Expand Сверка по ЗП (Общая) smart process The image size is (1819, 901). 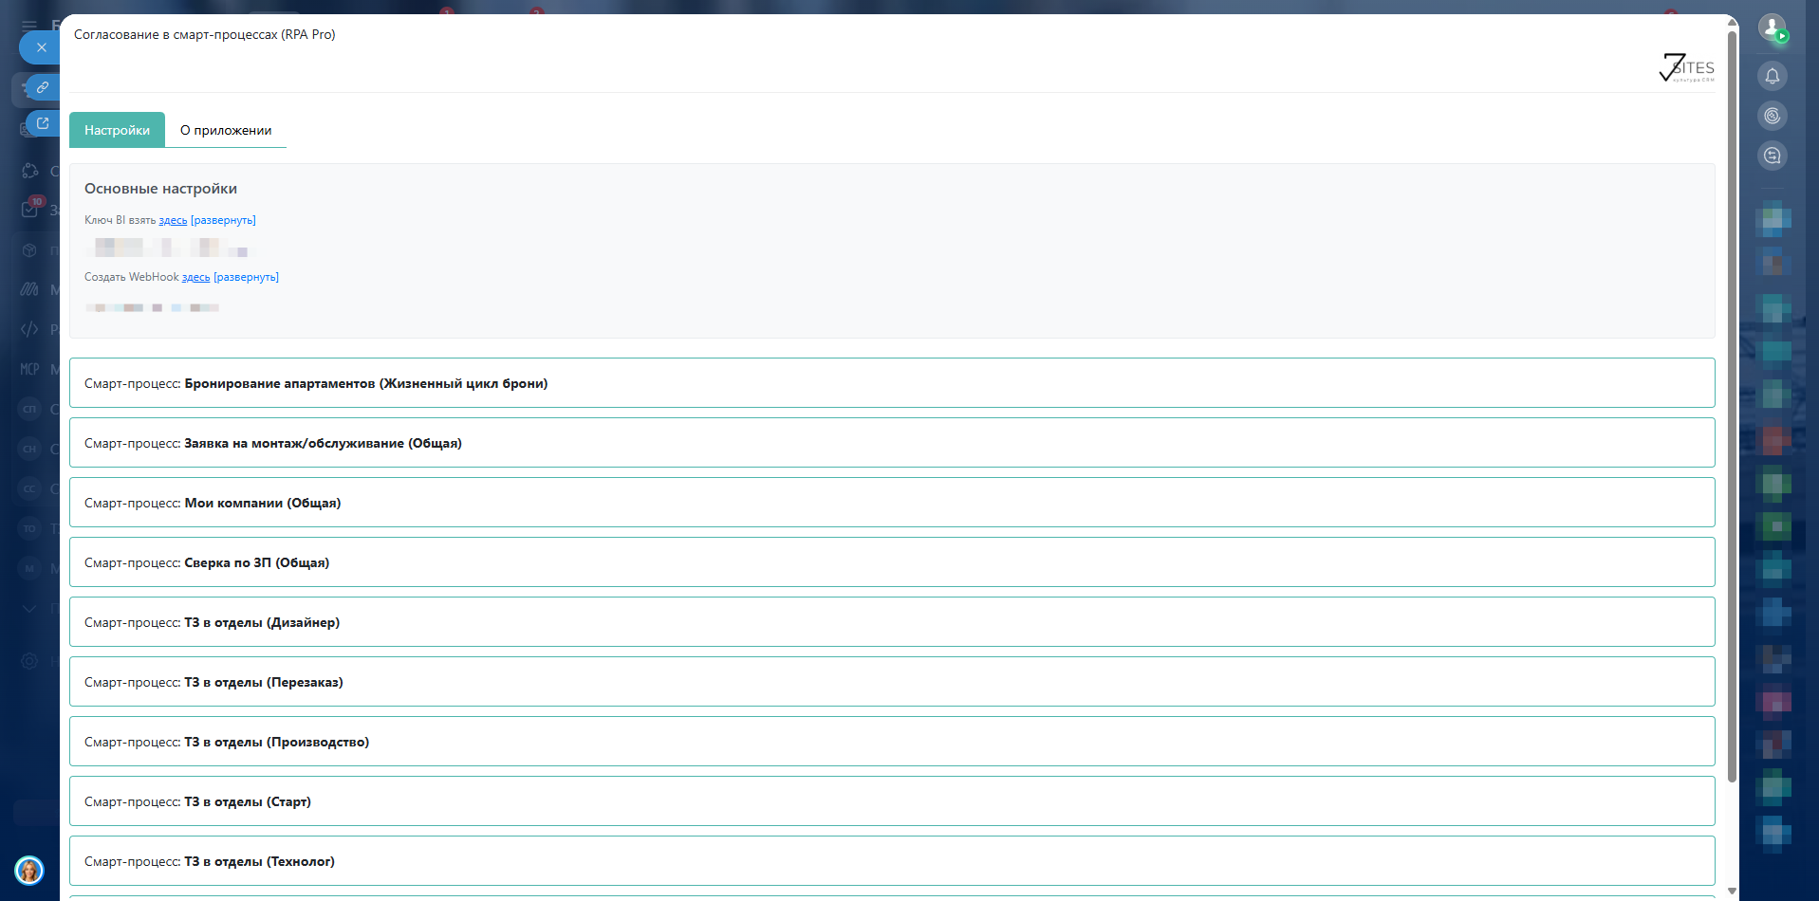[x=892, y=562]
